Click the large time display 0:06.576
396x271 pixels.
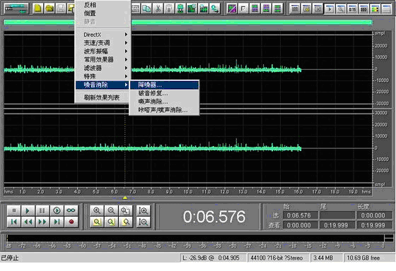click(x=214, y=217)
